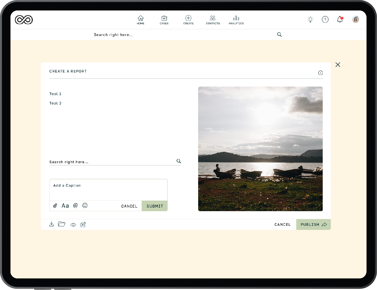This screenshot has width=377, height=290.
Task: Open the Aa text formatting option
Action: tap(65, 206)
